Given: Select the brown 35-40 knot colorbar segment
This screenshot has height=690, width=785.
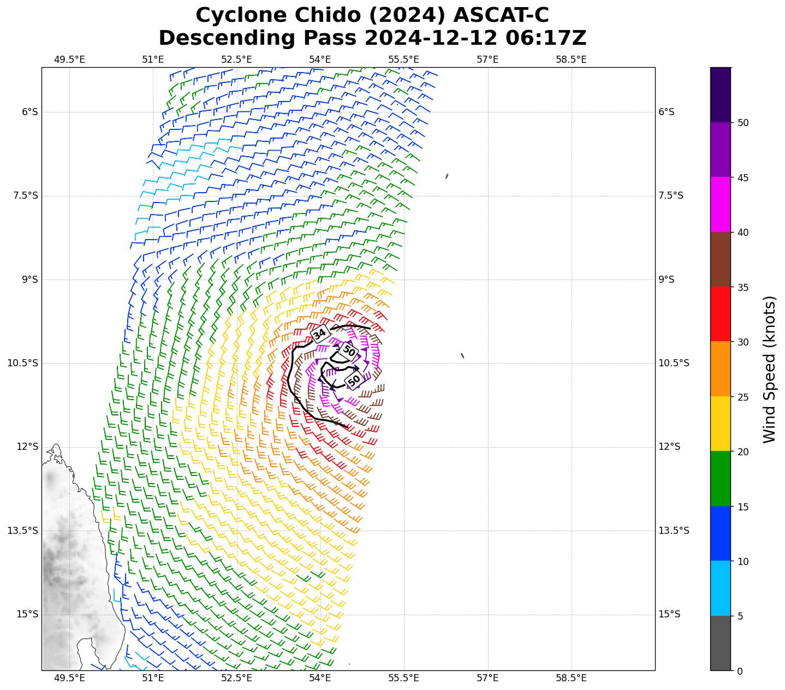Looking at the screenshot, I should [720, 259].
